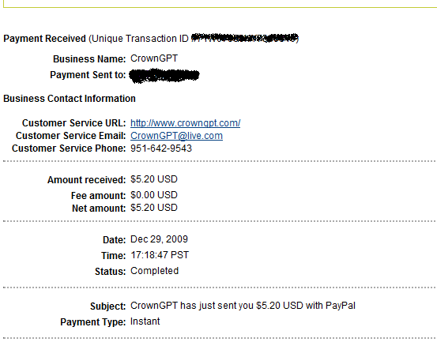
Task: Click the redacted Payment Sent to value
Action: tap(164, 76)
